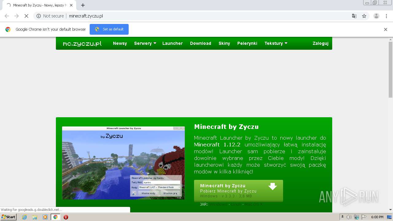Screen dimensions: 393x221
Task: Click the Minecraft 1.12.2 bold text
Action: click(217, 145)
